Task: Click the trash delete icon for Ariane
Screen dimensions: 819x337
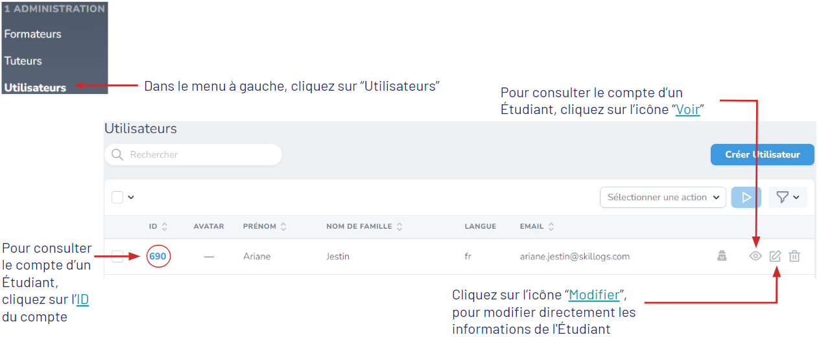Action: (x=794, y=256)
